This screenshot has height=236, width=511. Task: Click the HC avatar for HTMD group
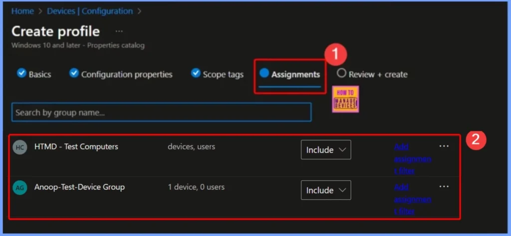[20, 147]
